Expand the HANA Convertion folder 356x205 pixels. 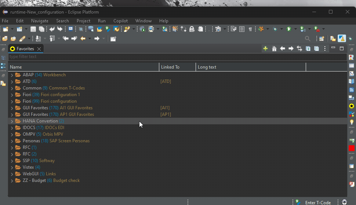(x=12, y=121)
